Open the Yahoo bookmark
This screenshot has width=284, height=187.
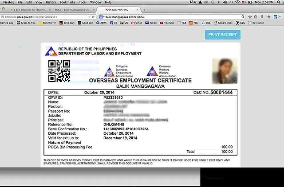click(151, 22)
